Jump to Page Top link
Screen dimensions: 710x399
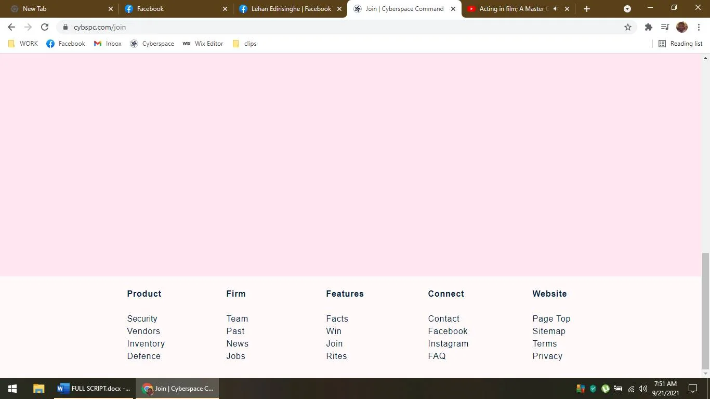click(x=551, y=318)
